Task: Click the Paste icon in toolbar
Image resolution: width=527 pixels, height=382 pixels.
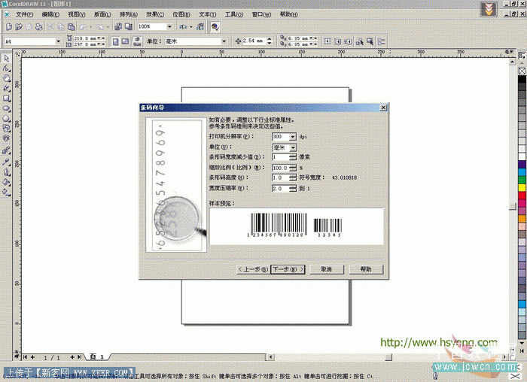Action: 71,26
